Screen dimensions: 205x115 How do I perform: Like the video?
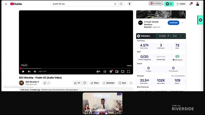tap(77, 83)
